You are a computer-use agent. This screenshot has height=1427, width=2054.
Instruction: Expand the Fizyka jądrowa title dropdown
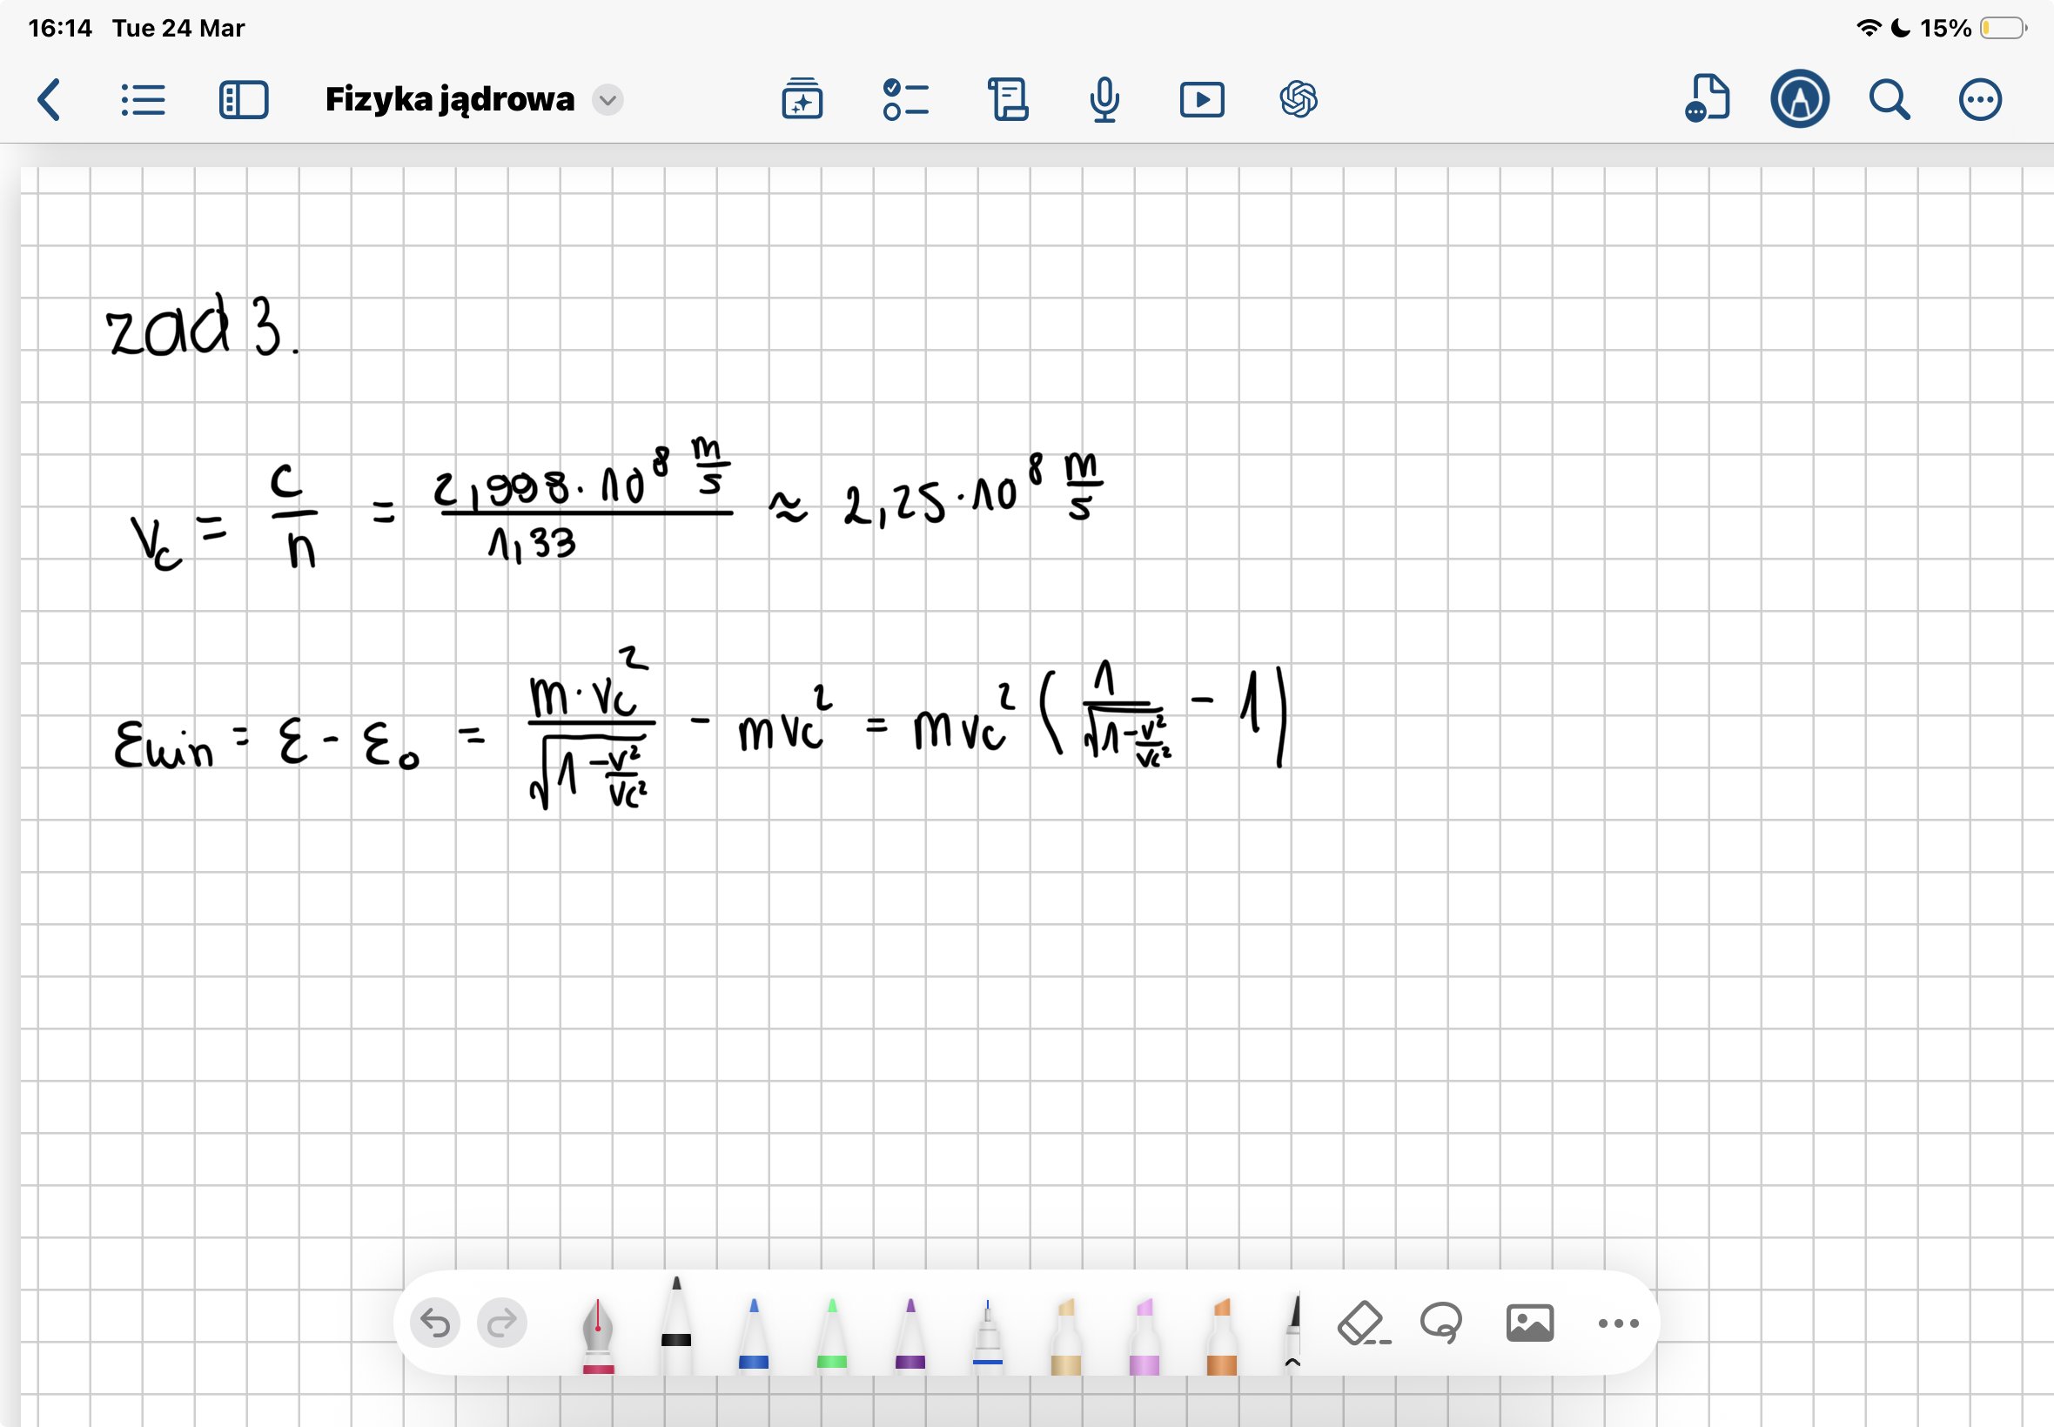[x=608, y=99]
